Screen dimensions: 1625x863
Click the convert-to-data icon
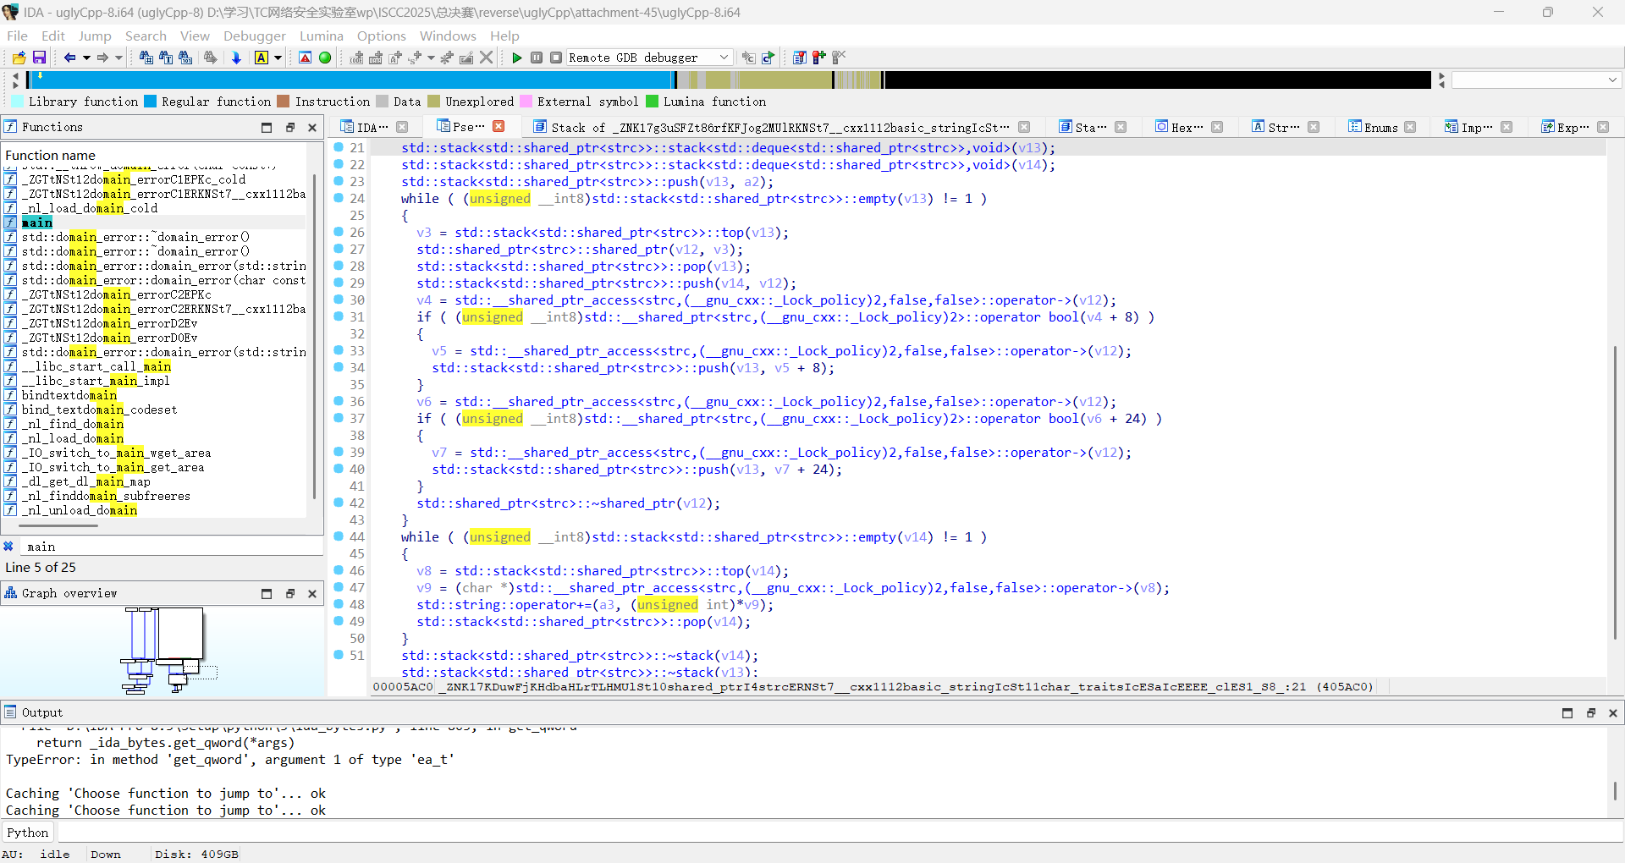click(x=376, y=58)
